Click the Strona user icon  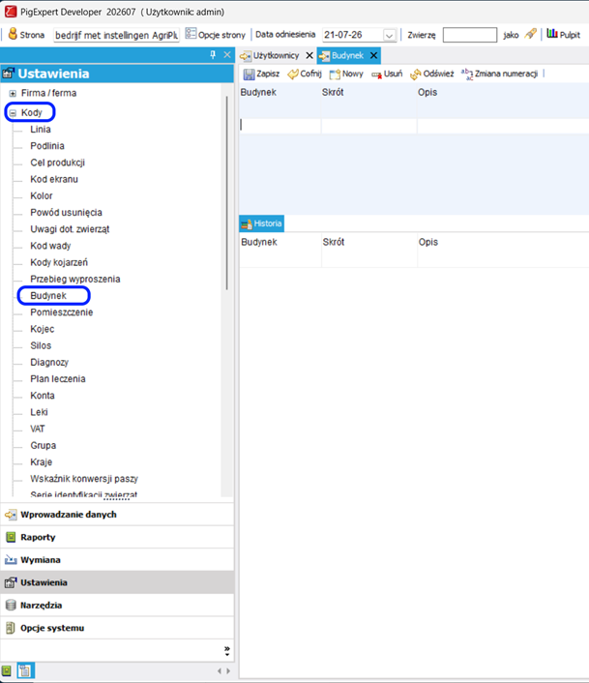(13, 34)
